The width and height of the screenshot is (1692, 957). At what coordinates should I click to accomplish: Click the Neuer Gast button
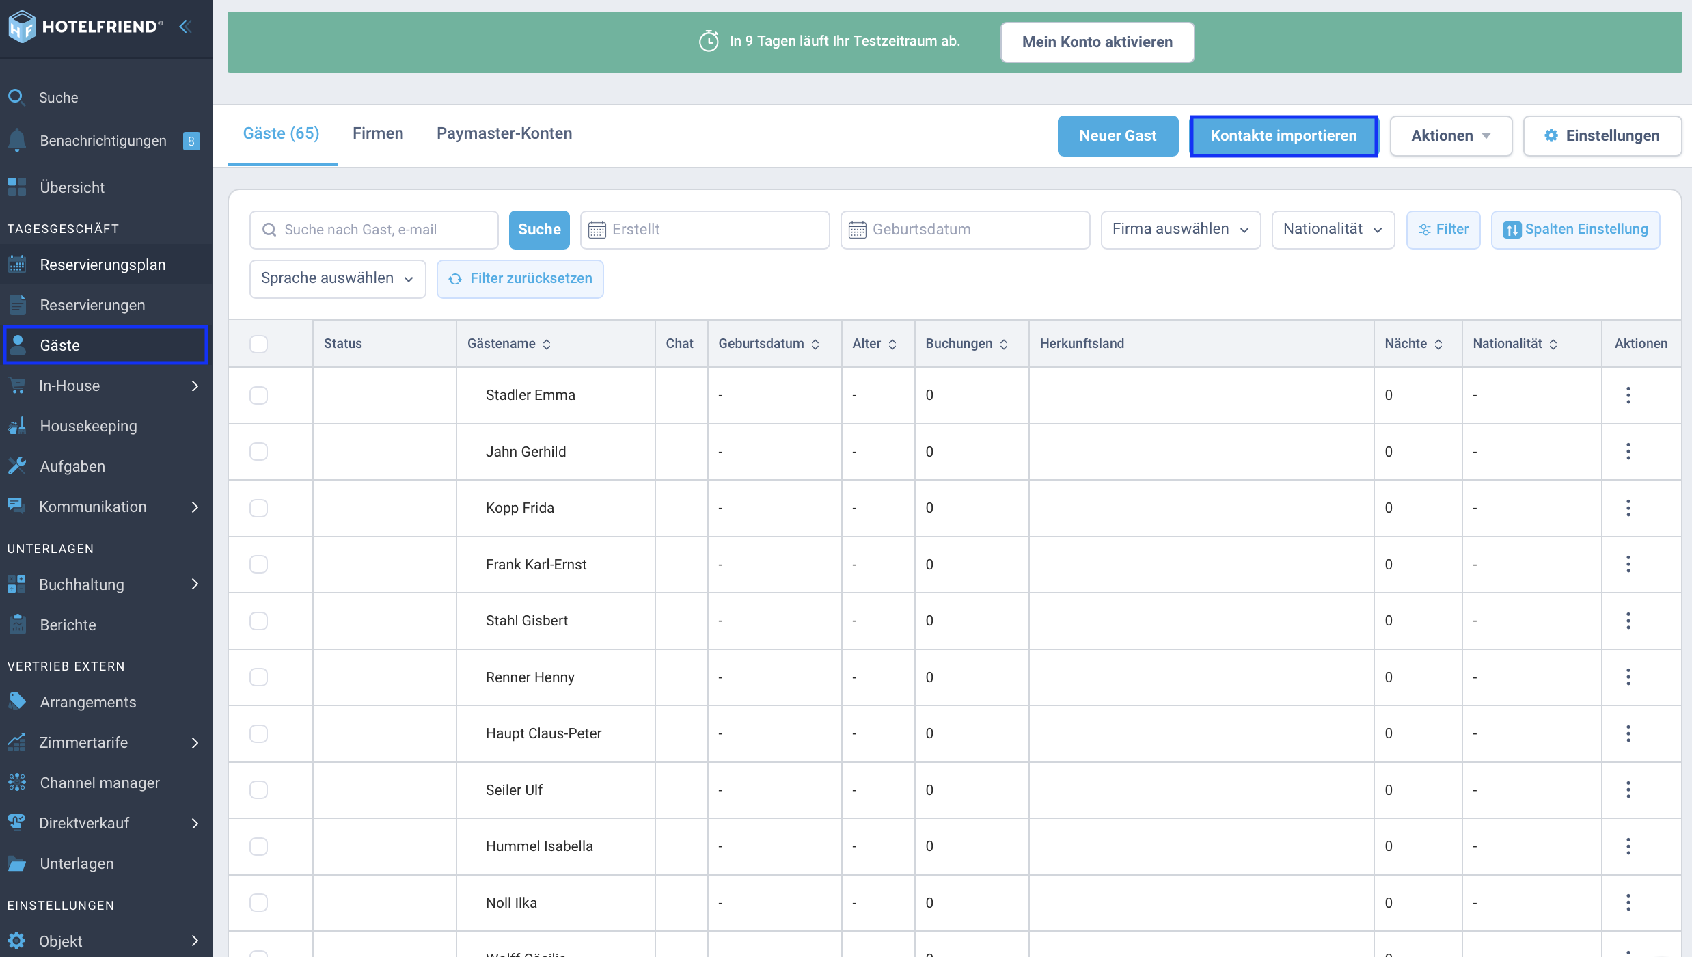(1118, 136)
